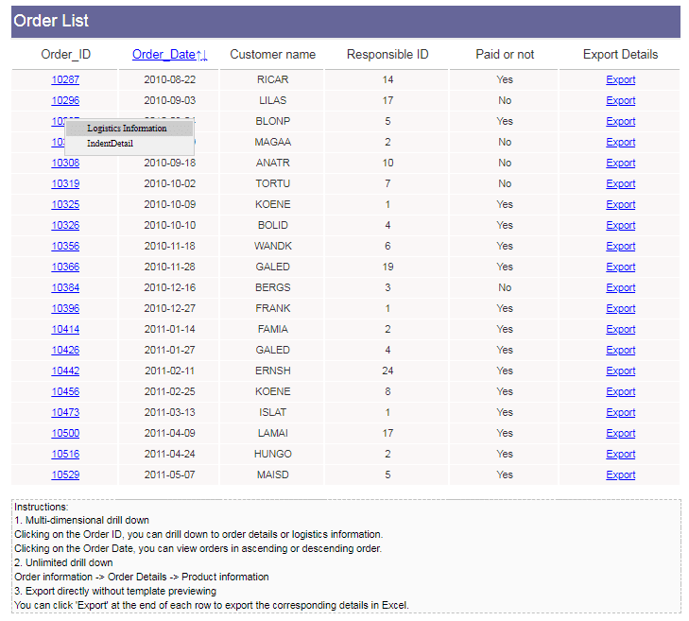Viewport: 689px width, 621px height.
Task: Open order 10516 link
Action: 65,454
